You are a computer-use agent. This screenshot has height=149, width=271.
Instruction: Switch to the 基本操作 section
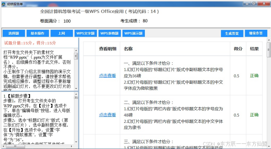38,33
